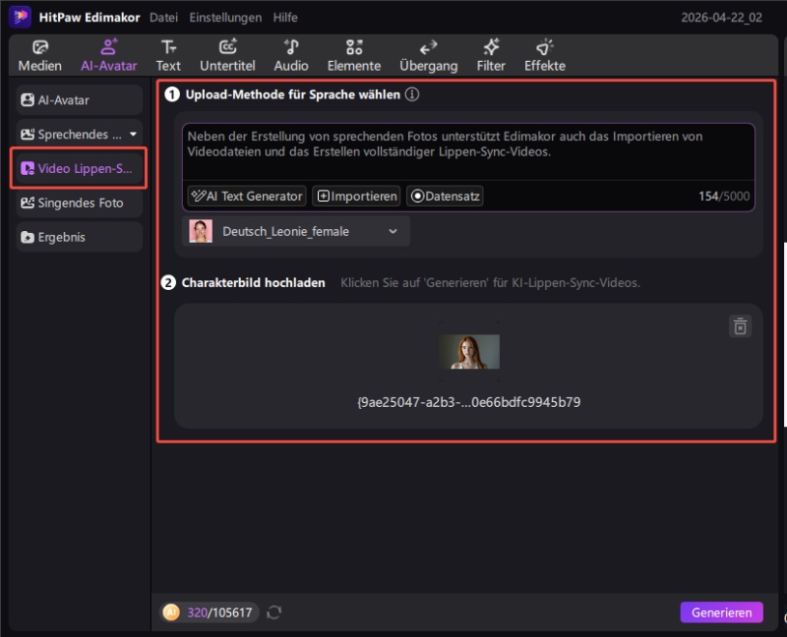
Task: Select Video Lippen-Sync in the sidebar
Action: click(77, 168)
